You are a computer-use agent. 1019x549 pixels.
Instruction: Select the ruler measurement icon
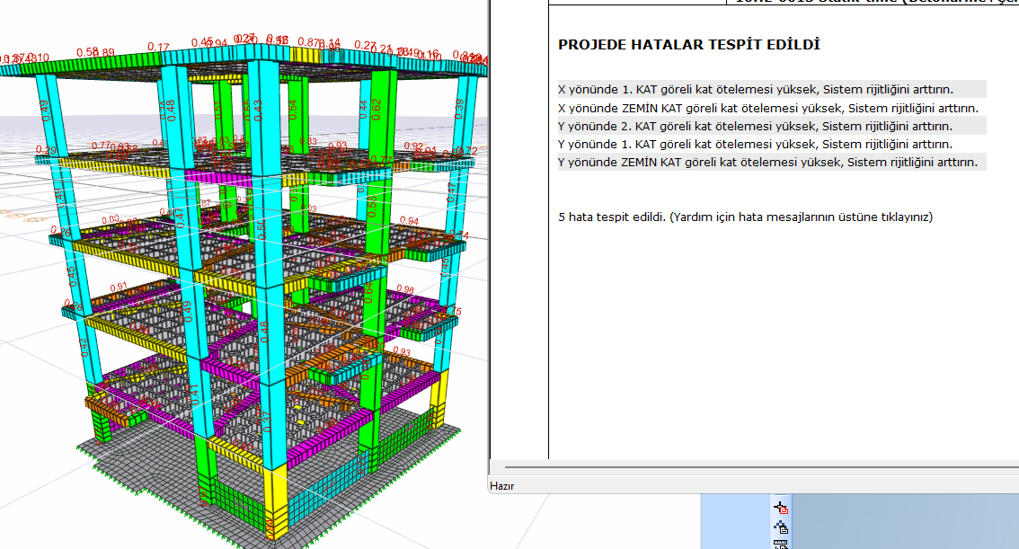(x=780, y=545)
